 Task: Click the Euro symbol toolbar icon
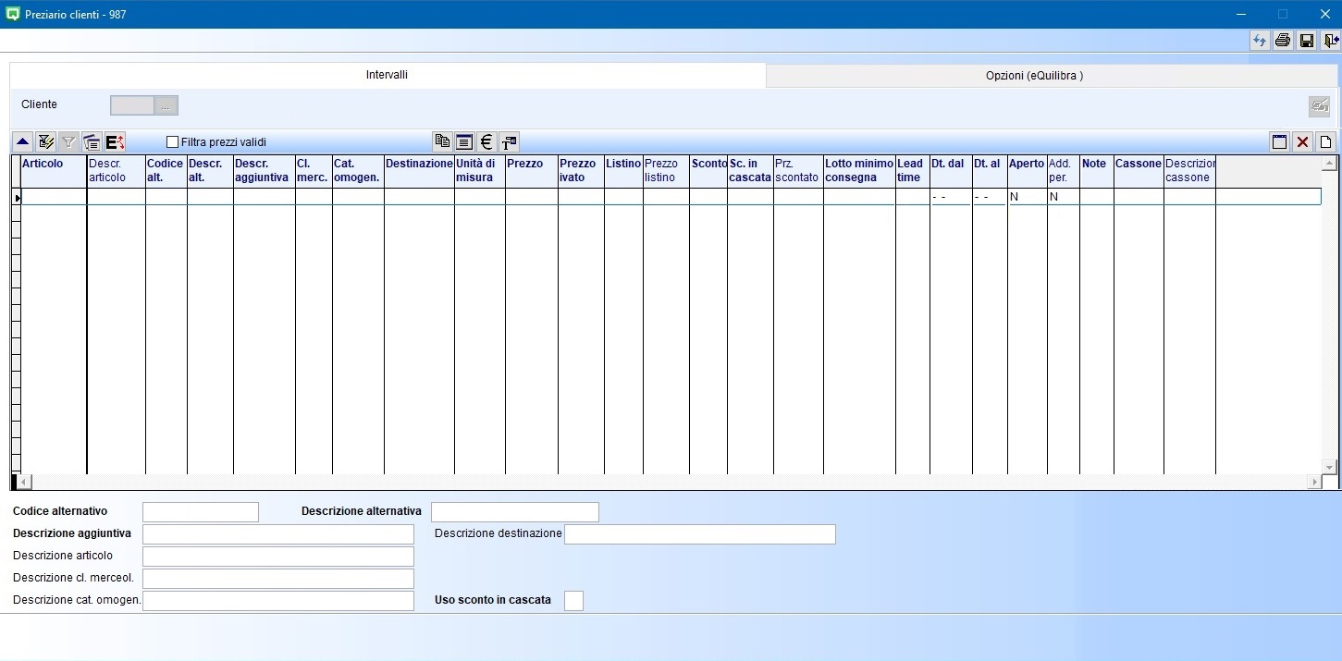(x=486, y=142)
